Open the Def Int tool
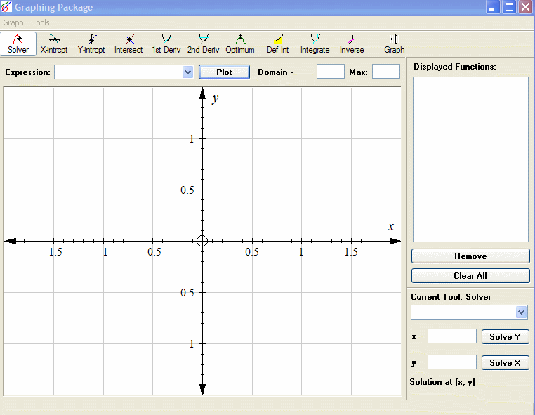The width and height of the screenshot is (535, 415). [278, 44]
